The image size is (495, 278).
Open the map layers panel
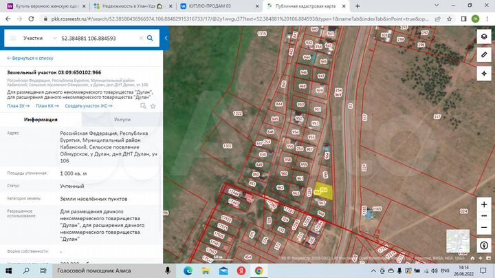click(x=483, y=37)
